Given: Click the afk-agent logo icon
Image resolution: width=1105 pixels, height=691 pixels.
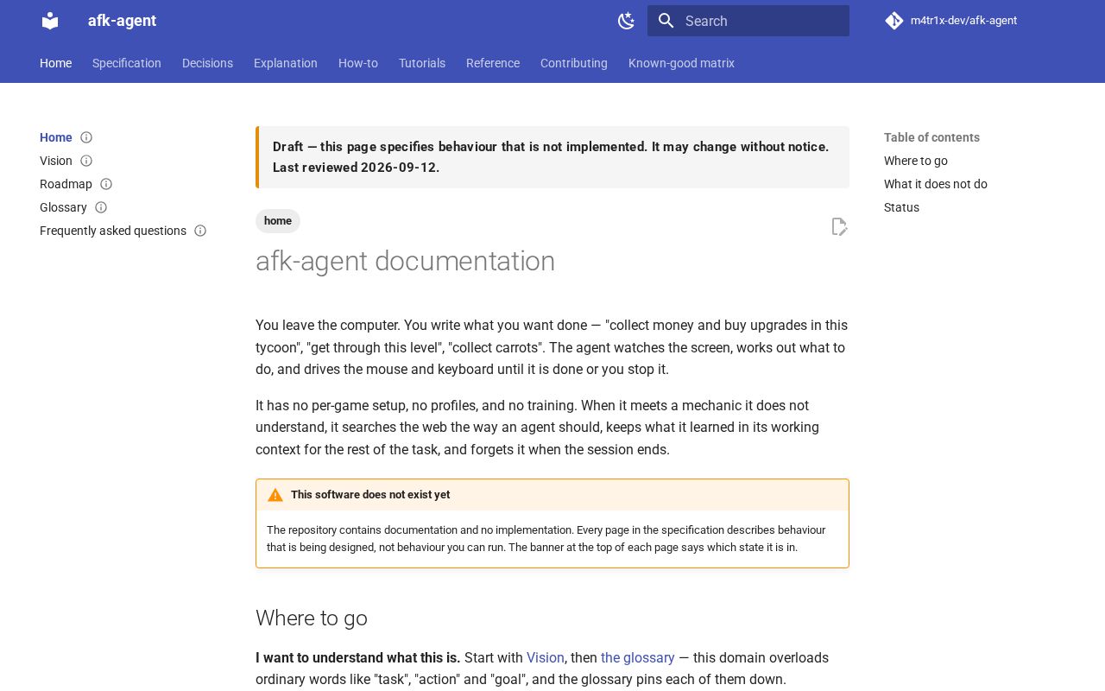Looking at the screenshot, I should click(x=50, y=21).
